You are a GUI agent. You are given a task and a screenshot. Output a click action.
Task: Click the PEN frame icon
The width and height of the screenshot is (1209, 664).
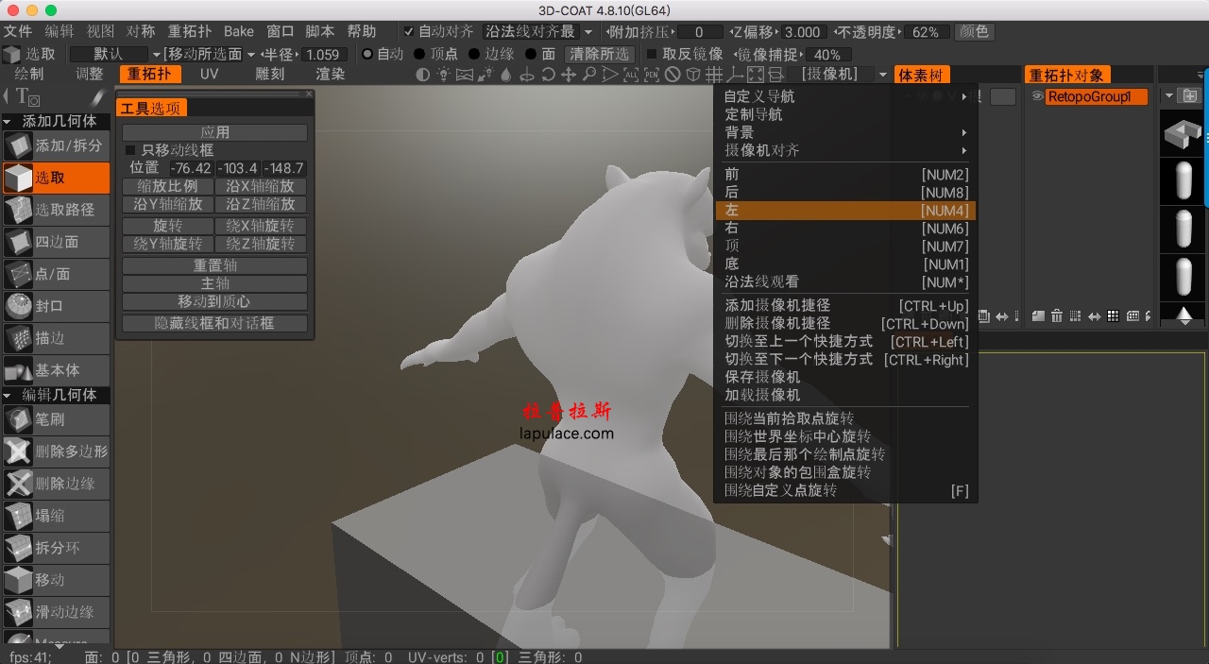pos(652,75)
